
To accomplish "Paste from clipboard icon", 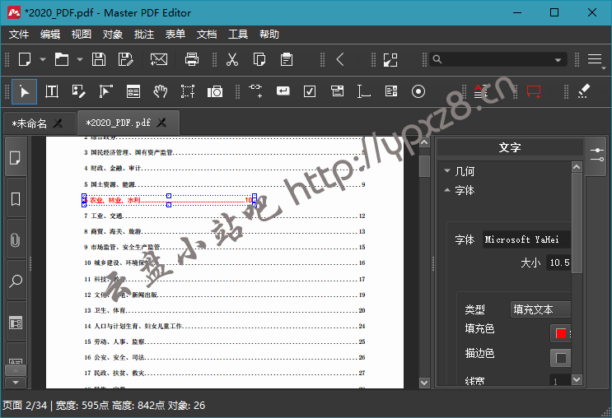I will pos(287,60).
